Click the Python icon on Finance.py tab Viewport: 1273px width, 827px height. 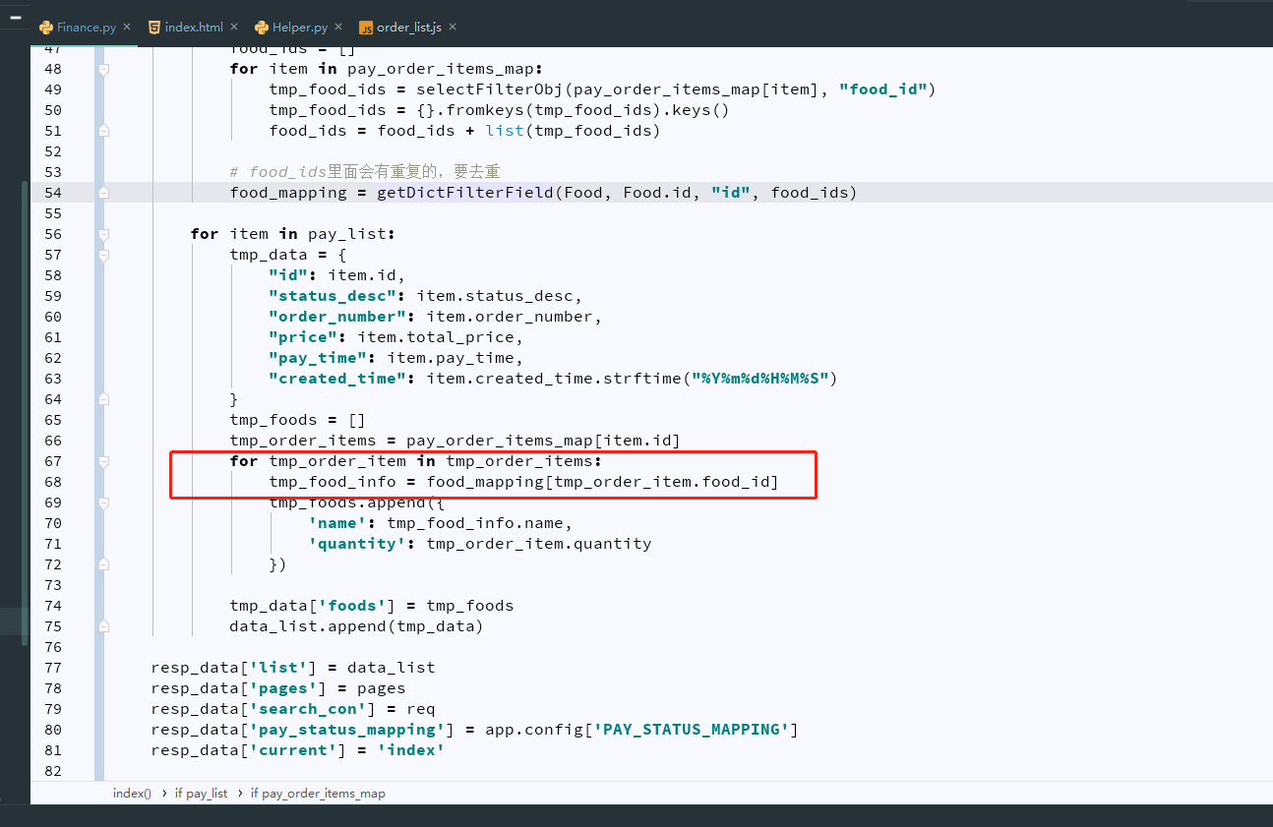coord(46,28)
